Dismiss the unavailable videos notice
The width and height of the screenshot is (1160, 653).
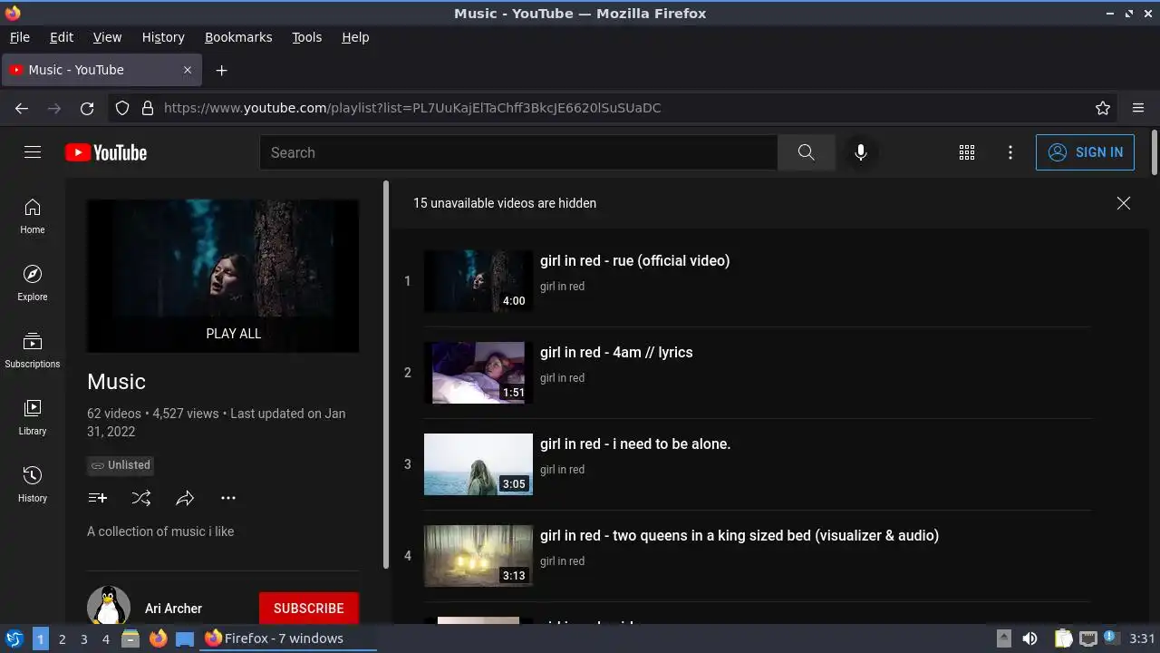pos(1124,203)
